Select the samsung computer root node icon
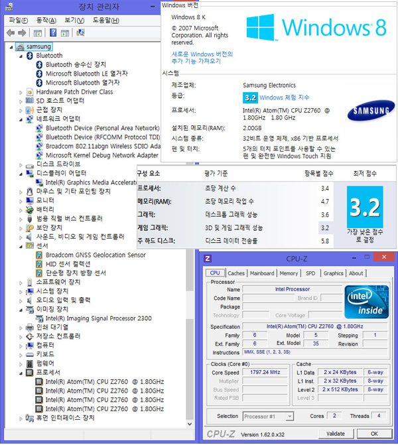 tap(20, 47)
